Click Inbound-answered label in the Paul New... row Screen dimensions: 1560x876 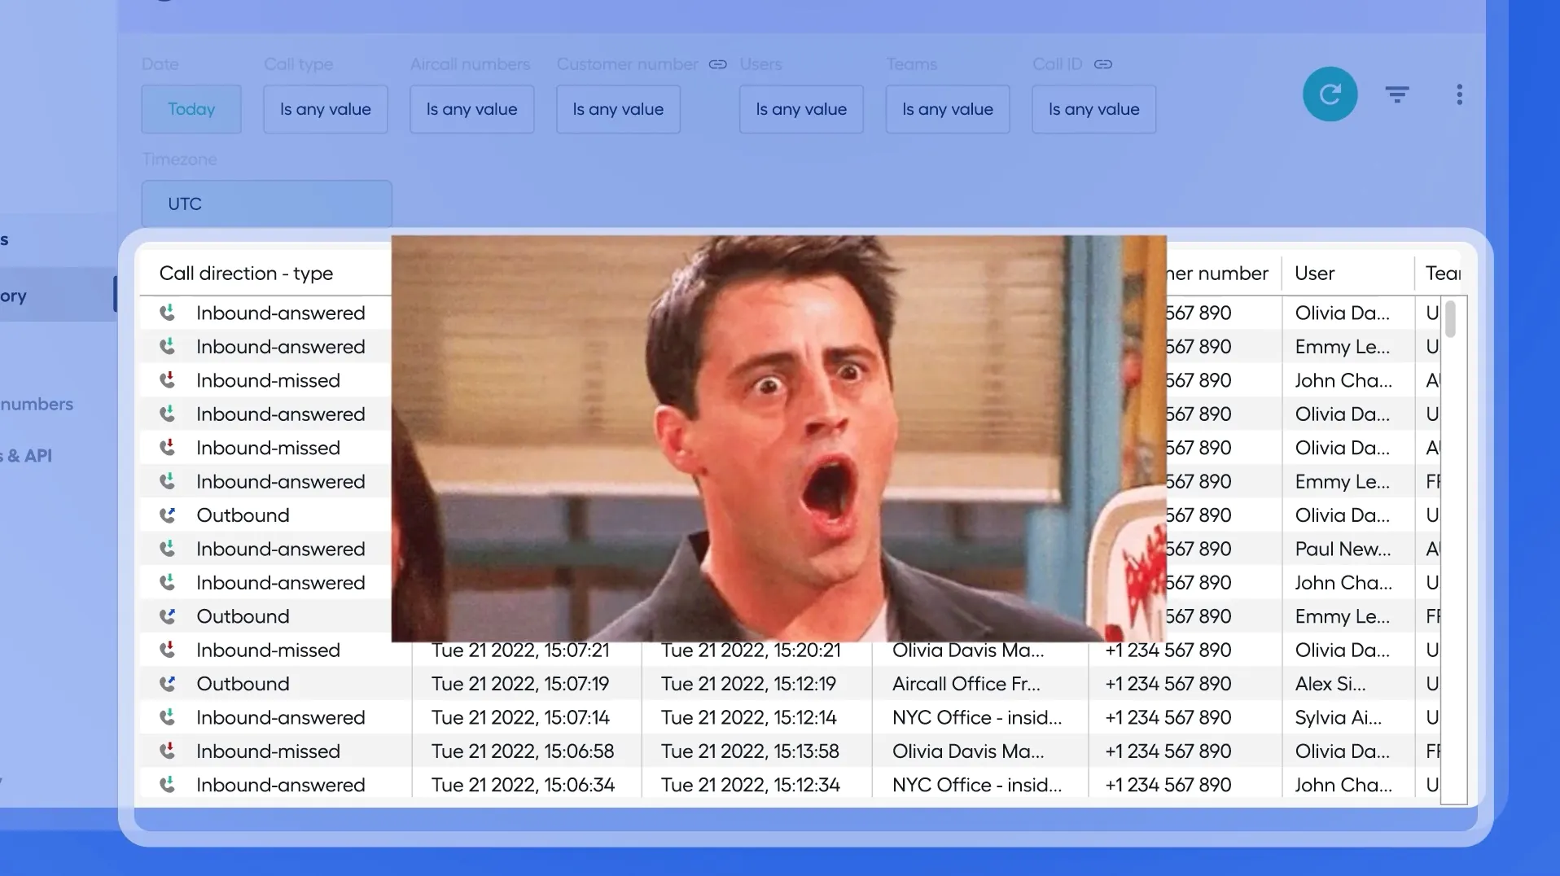pyautogui.click(x=281, y=549)
